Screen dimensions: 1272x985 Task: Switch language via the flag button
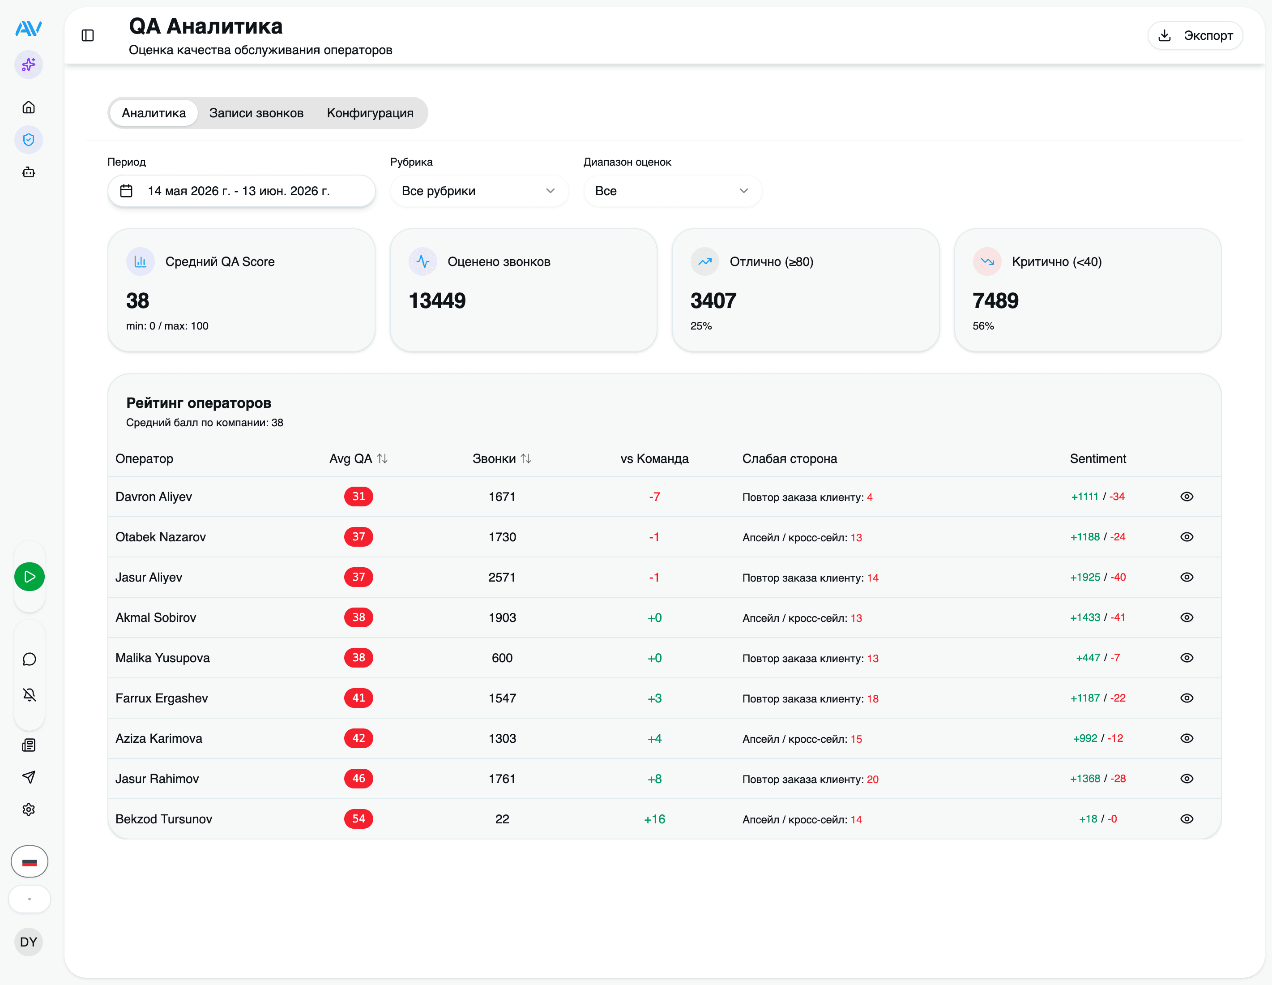[x=30, y=861]
